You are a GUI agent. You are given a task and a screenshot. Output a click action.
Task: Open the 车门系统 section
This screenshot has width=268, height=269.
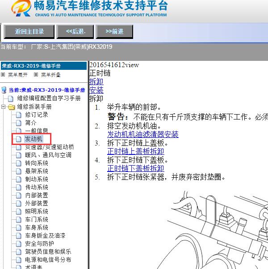pyautogui.click(x=37, y=219)
